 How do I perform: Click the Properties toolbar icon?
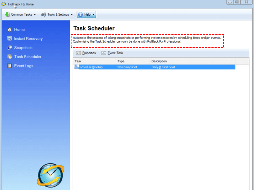(x=78, y=53)
